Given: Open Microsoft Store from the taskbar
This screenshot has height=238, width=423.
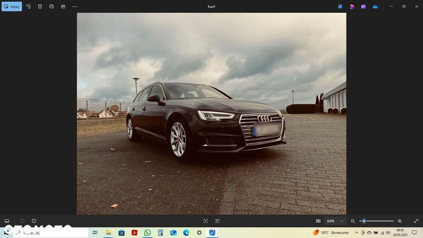Looking at the screenshot, I should 121,233.
